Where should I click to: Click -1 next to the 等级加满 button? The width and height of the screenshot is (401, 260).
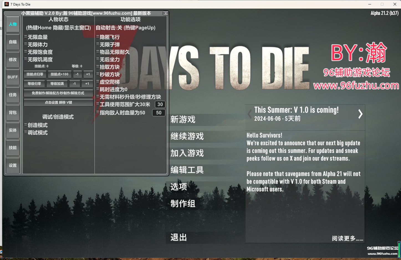(74, 84)
